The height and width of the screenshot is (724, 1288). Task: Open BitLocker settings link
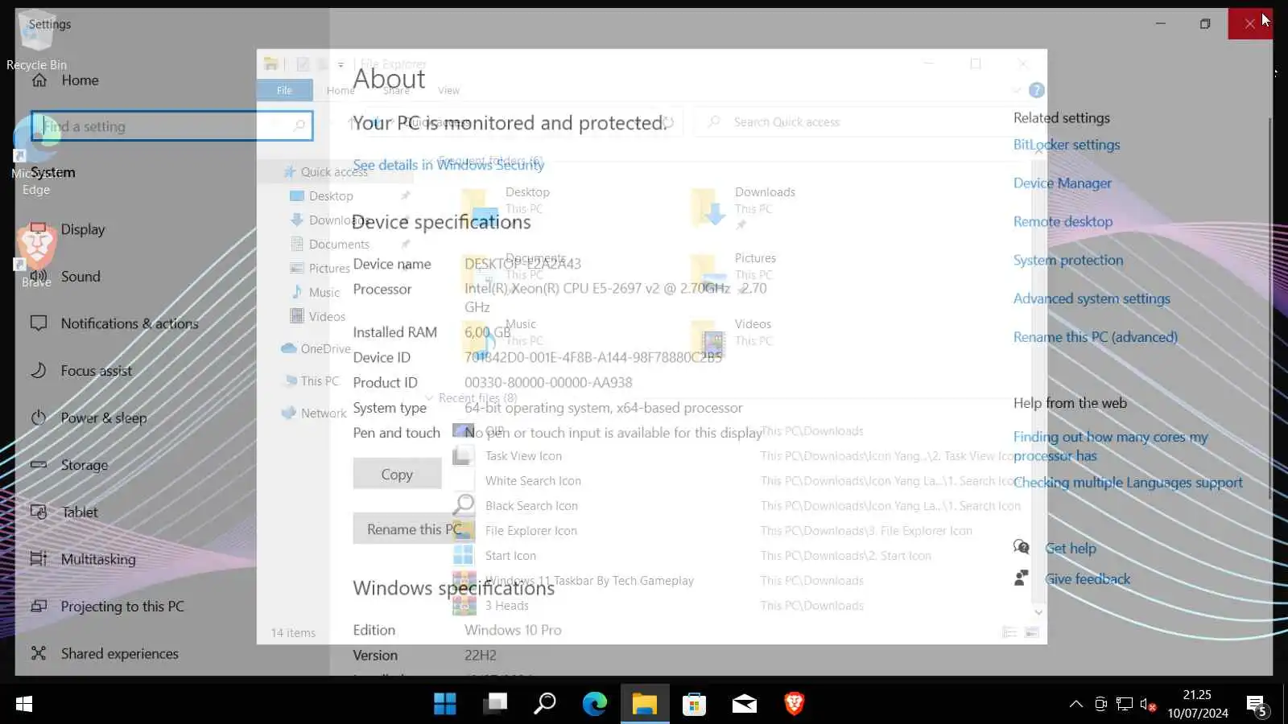[1067, 145]
